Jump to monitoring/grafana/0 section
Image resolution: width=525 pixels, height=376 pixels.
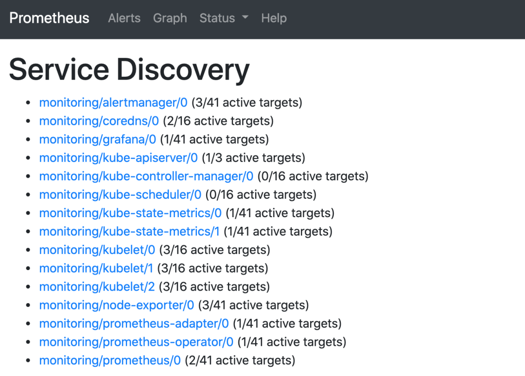pyautogui.click(x=97, y=139)
